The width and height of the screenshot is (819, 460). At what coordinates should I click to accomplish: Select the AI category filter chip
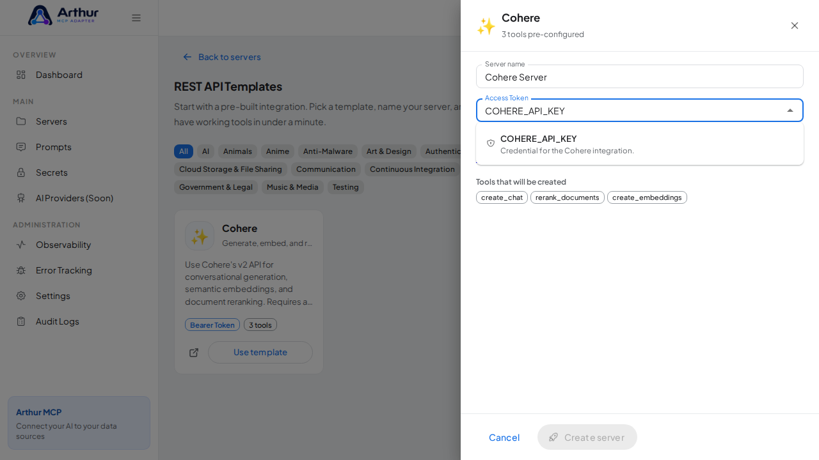click(x=205, y=151)
